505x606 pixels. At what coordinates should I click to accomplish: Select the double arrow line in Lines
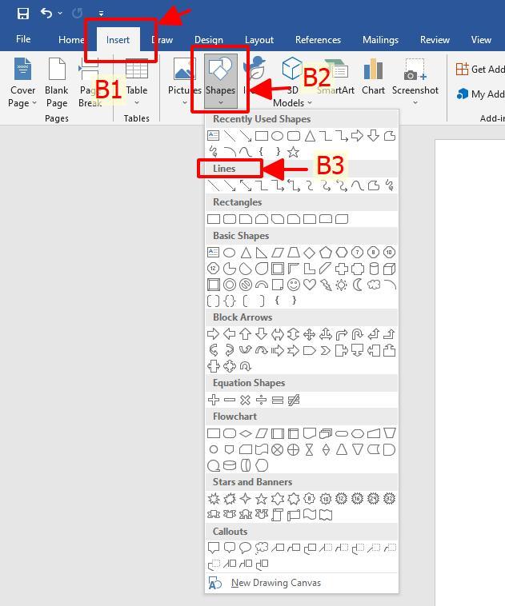click(246, 185)
